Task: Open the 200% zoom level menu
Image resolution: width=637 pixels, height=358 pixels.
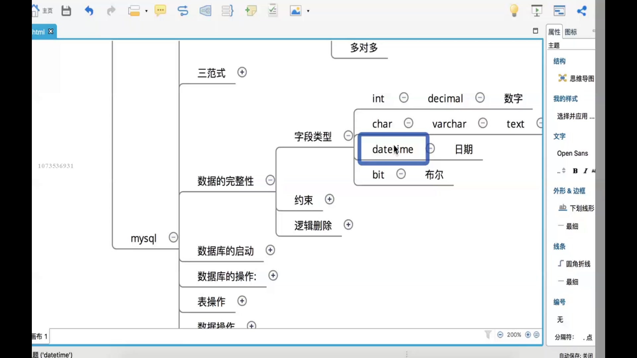Action: coord(514,335)
